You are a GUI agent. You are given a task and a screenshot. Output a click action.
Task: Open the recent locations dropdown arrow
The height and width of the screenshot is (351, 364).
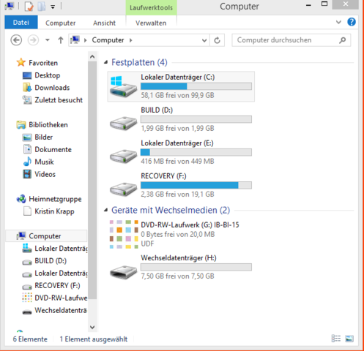click(48, 40)
